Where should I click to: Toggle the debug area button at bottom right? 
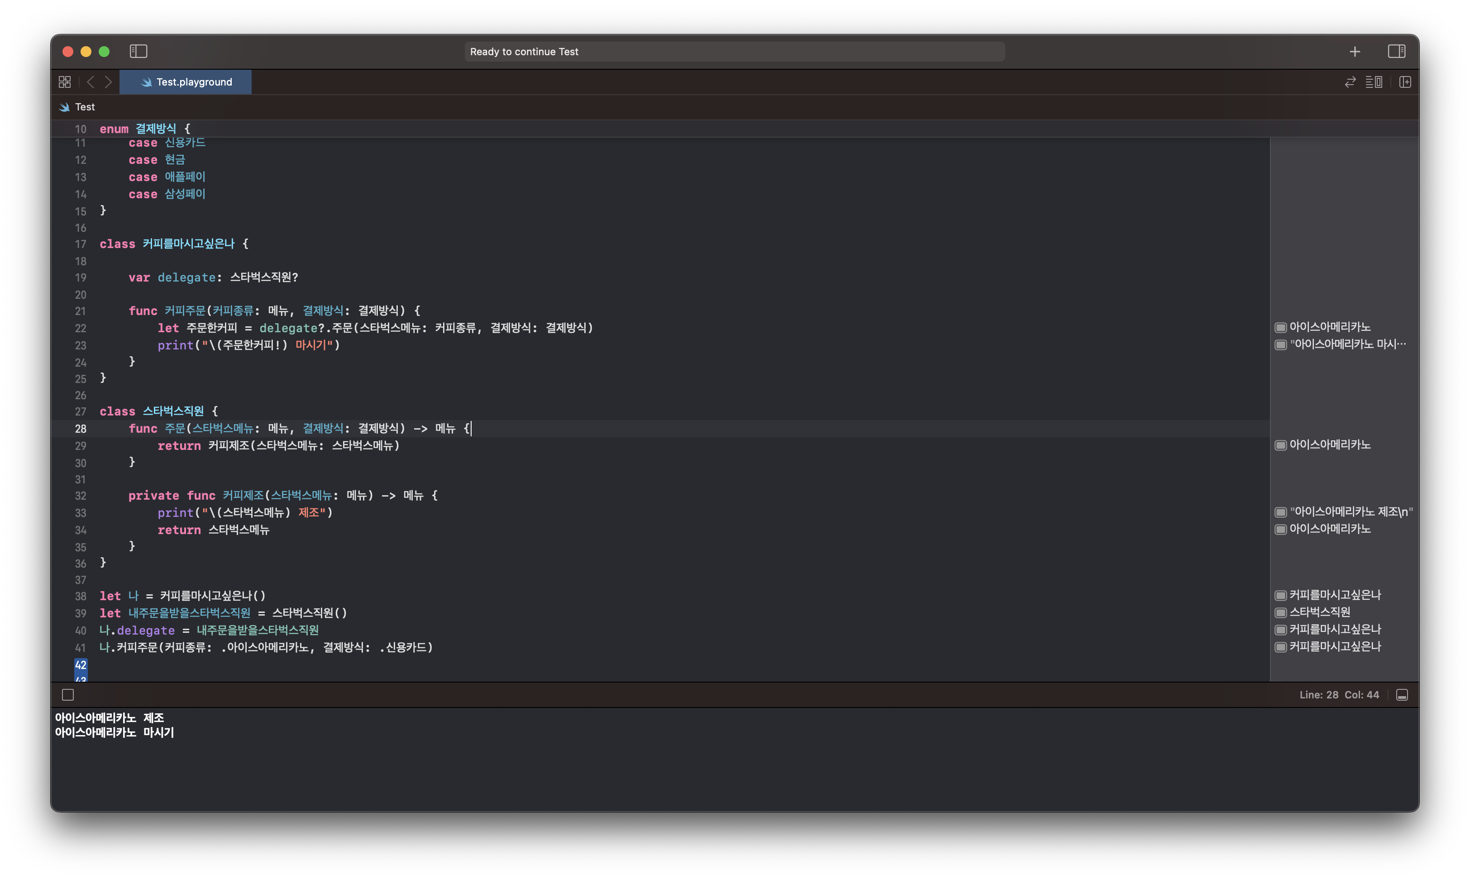(1401, 695)
